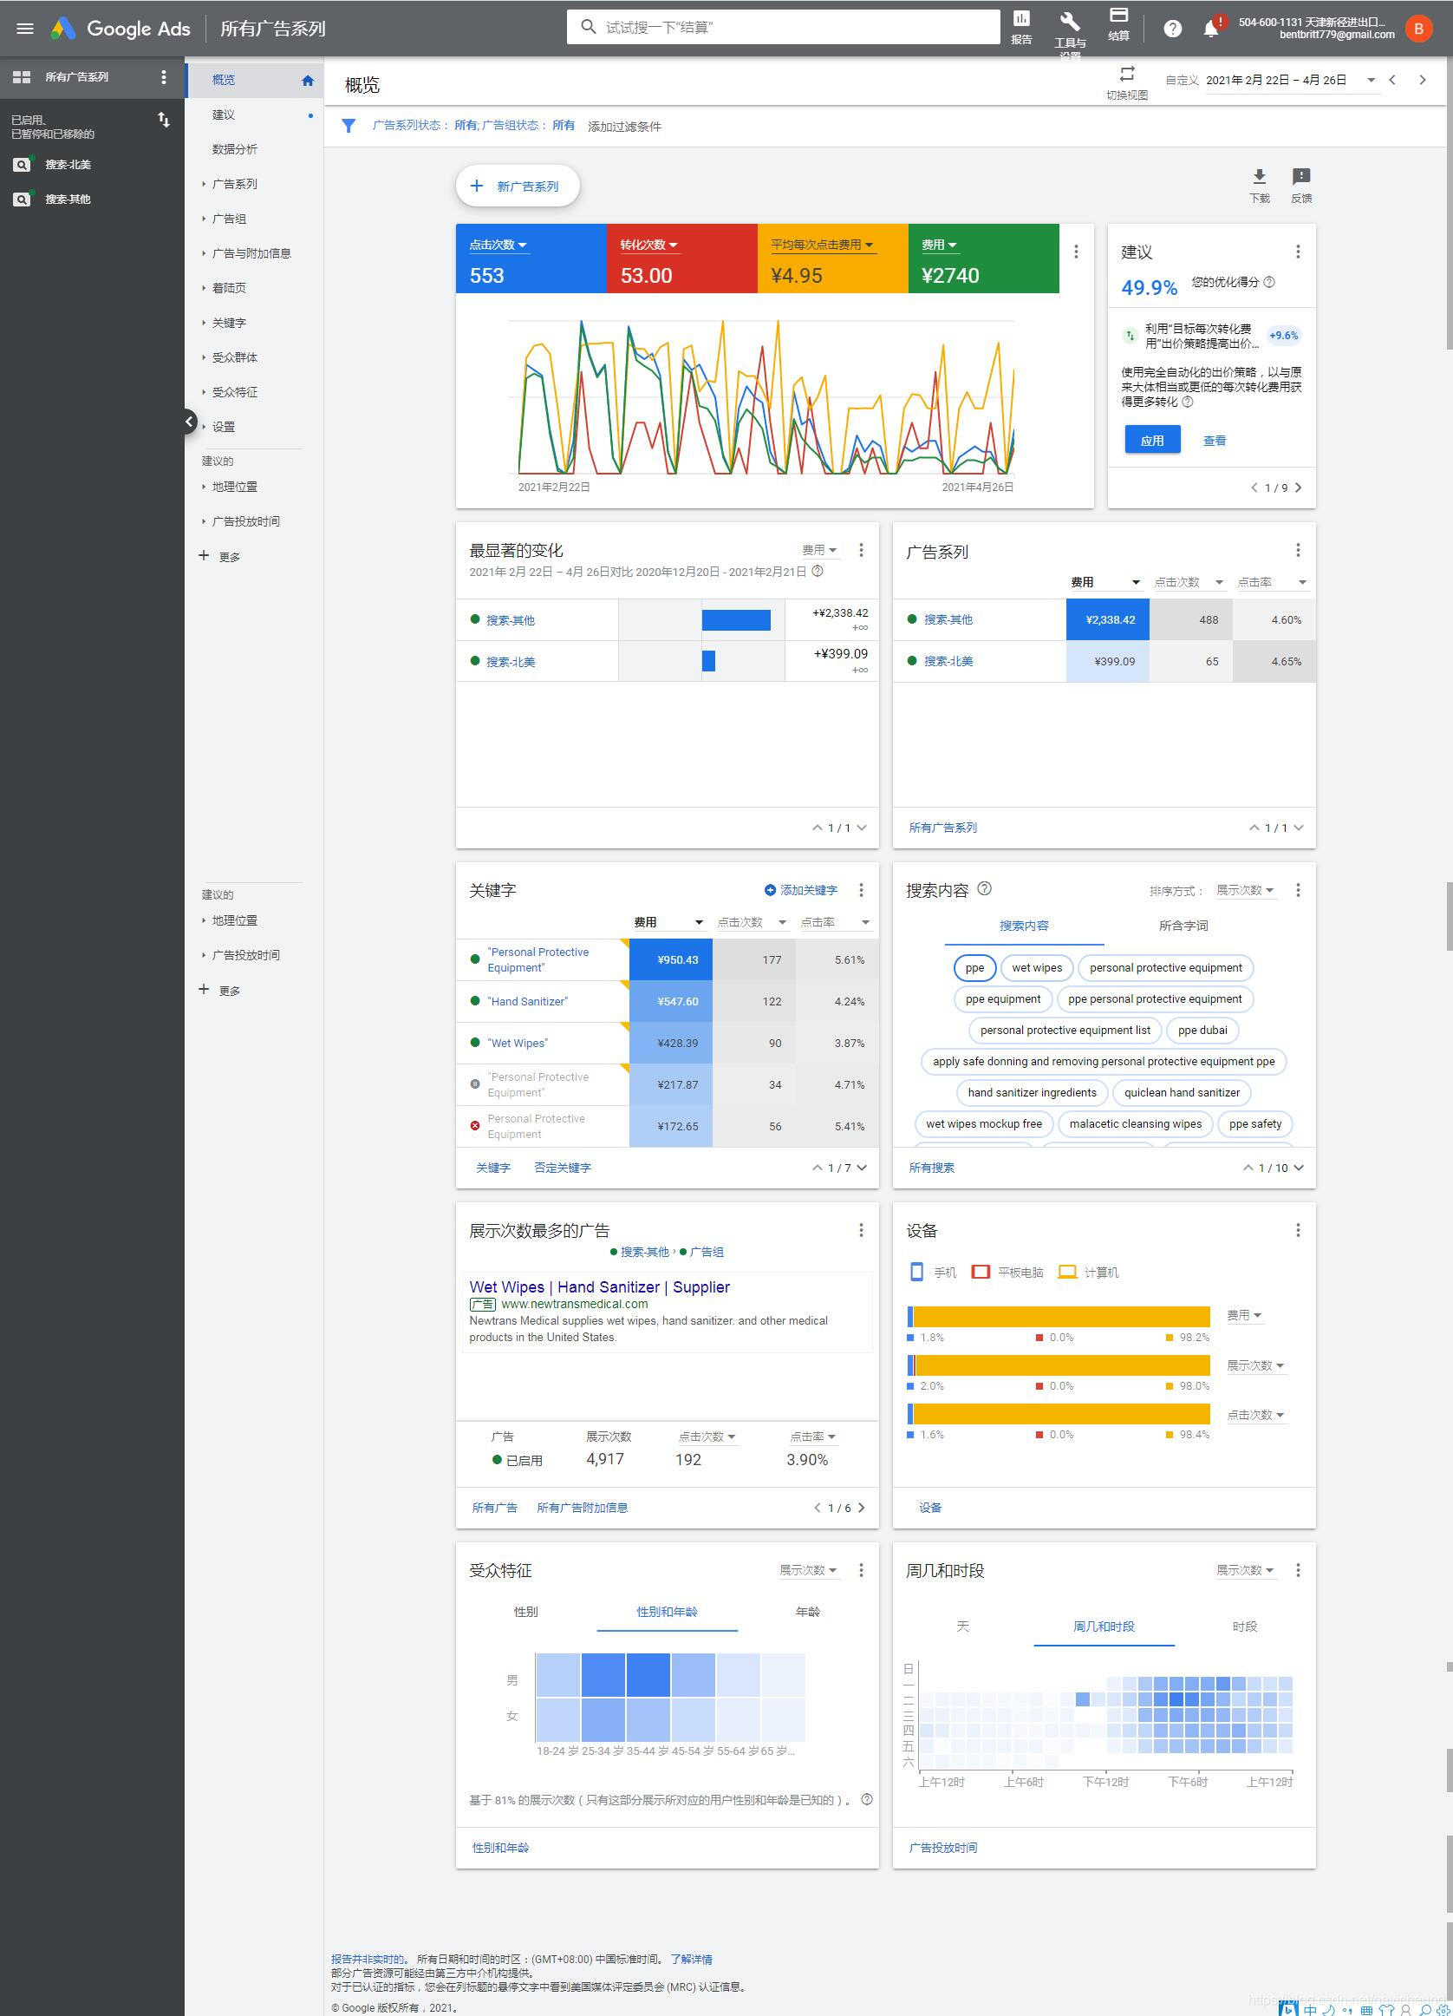Open 关键字 card three-dot menu
Viewport: 1453px width, 2016px height.
(861, 890)
